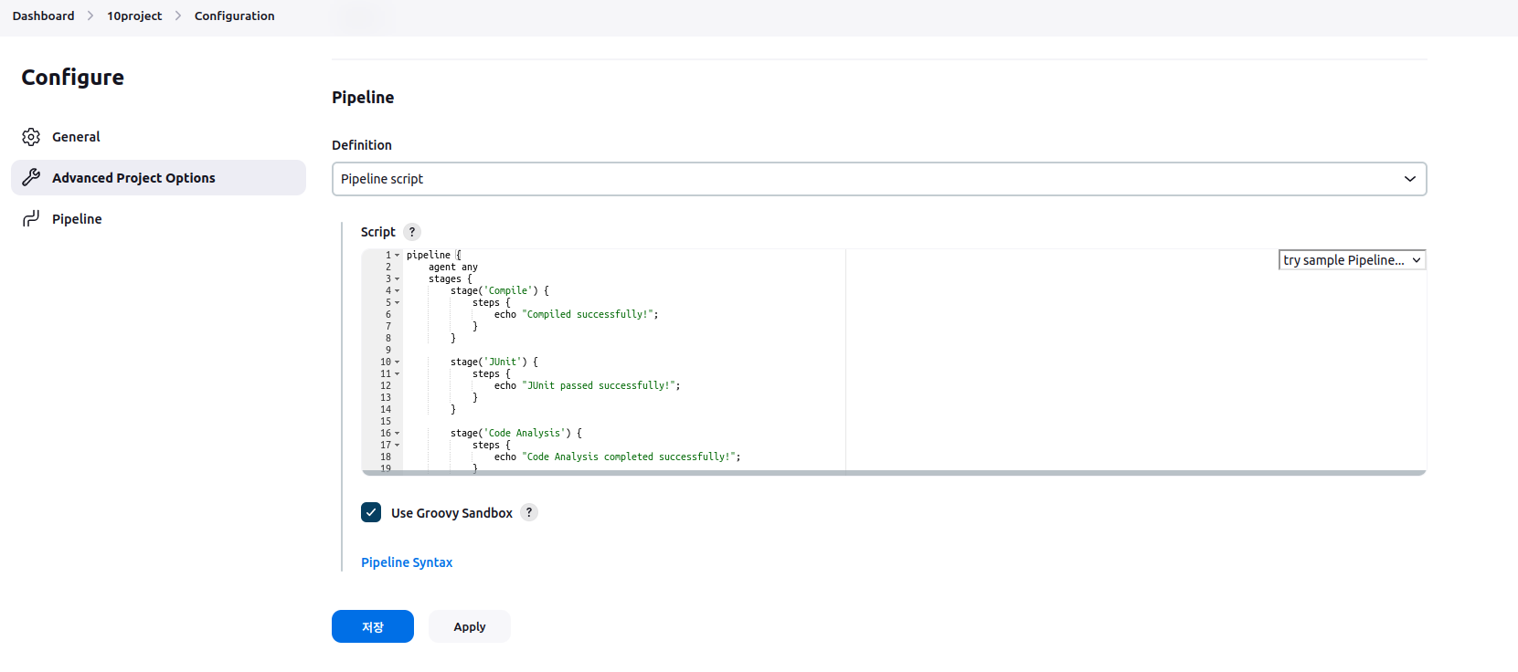Click the Pipeline sidebar icon
This screenshot has width=1518, height=672.
[31, 218]
